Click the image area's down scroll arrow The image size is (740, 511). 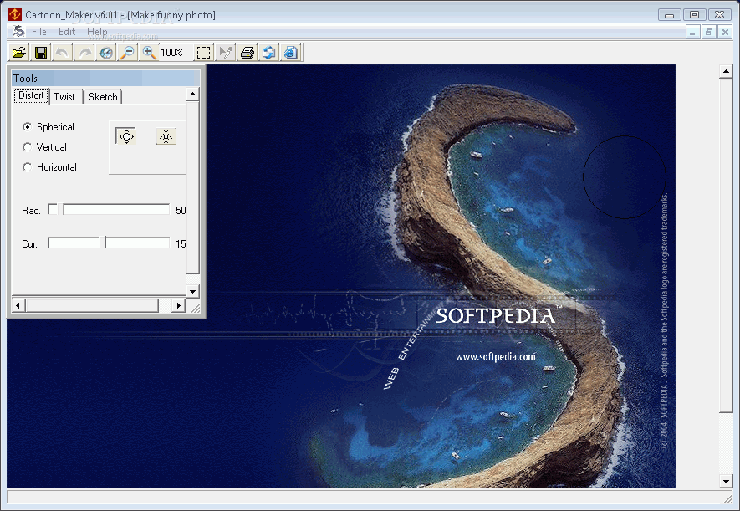click(726, 481)
